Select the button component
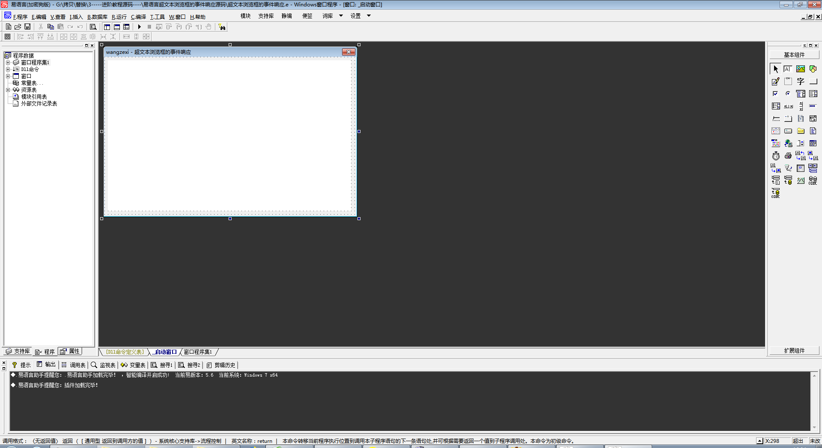The width and height of the screenshot is (822, 448). (x=813, y=81)
